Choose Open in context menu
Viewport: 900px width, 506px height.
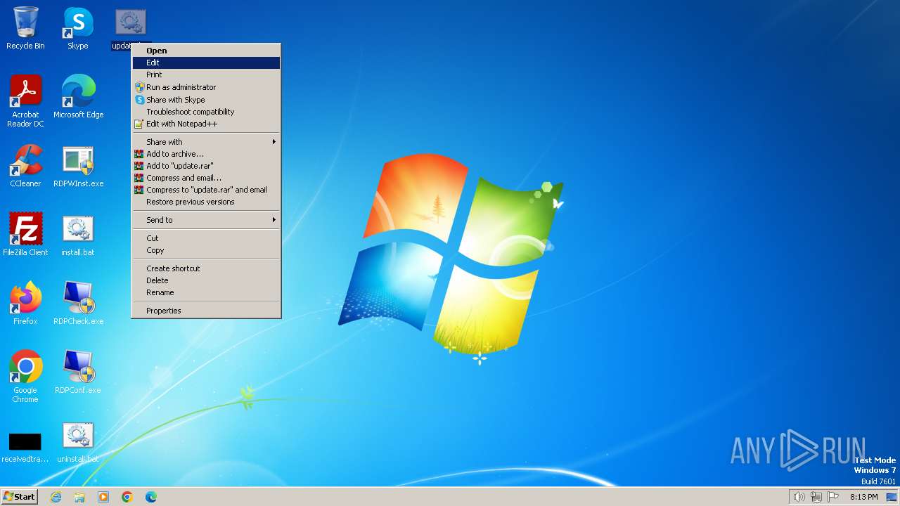206,51
